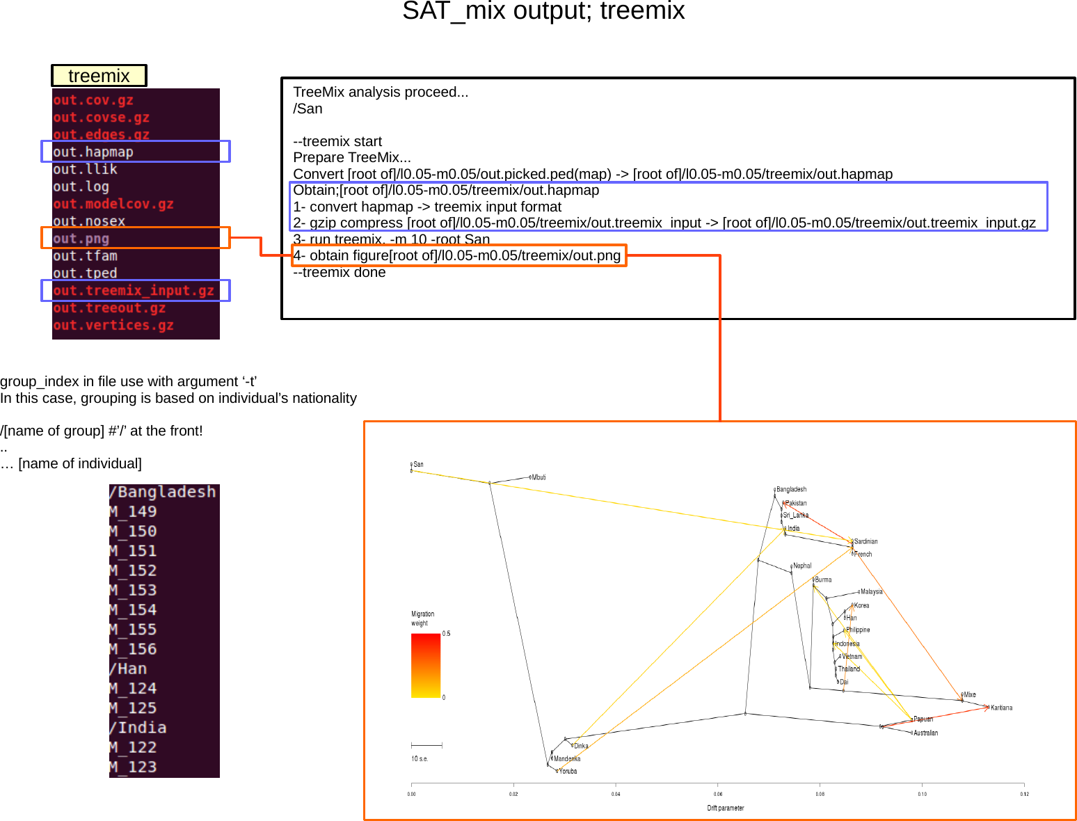
Task: Click the '--treemix start' log line
Action: click(337, 141)
